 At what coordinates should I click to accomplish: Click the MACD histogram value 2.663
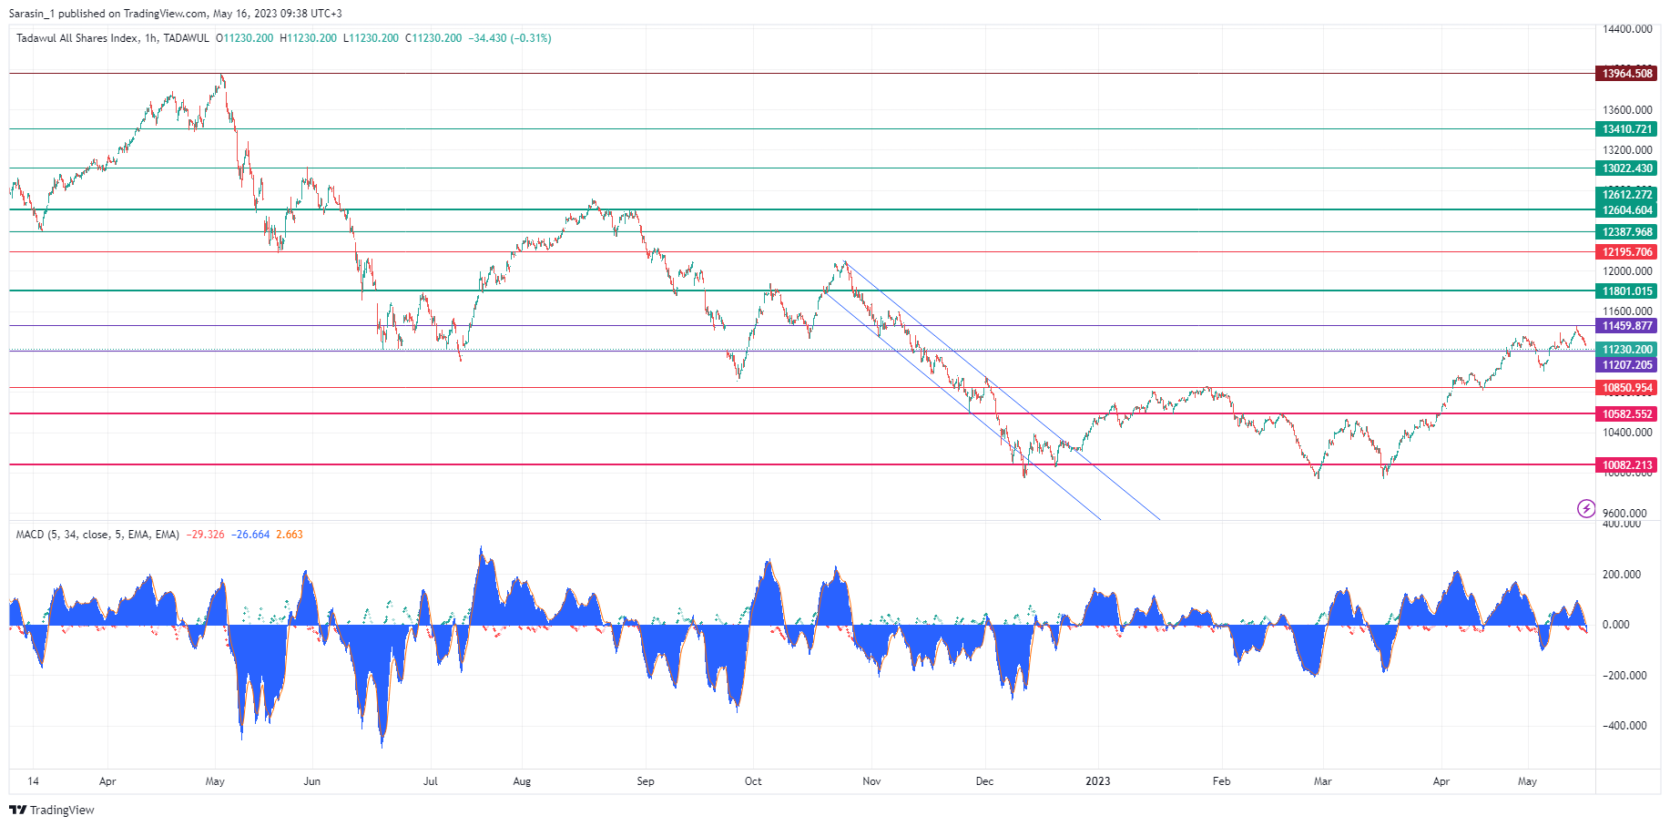[290, 535]
